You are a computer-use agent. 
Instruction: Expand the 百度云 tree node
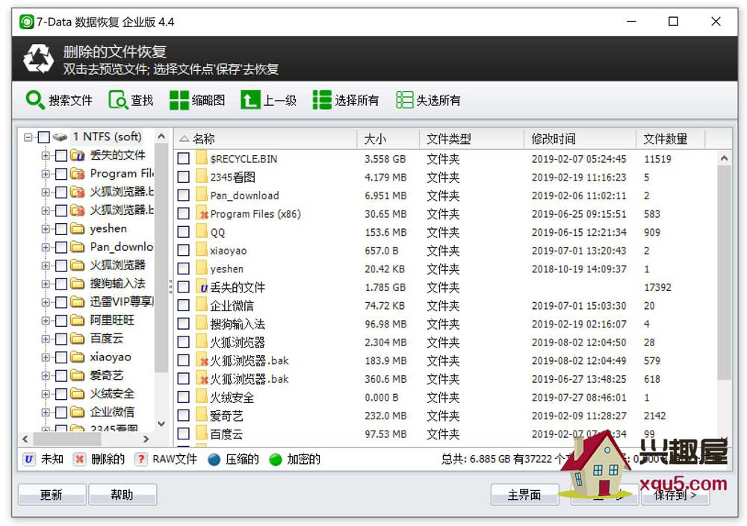click(46, 339)
